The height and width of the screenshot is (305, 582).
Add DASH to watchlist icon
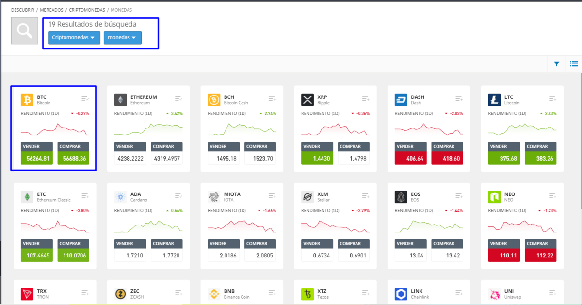pos(459,98)
